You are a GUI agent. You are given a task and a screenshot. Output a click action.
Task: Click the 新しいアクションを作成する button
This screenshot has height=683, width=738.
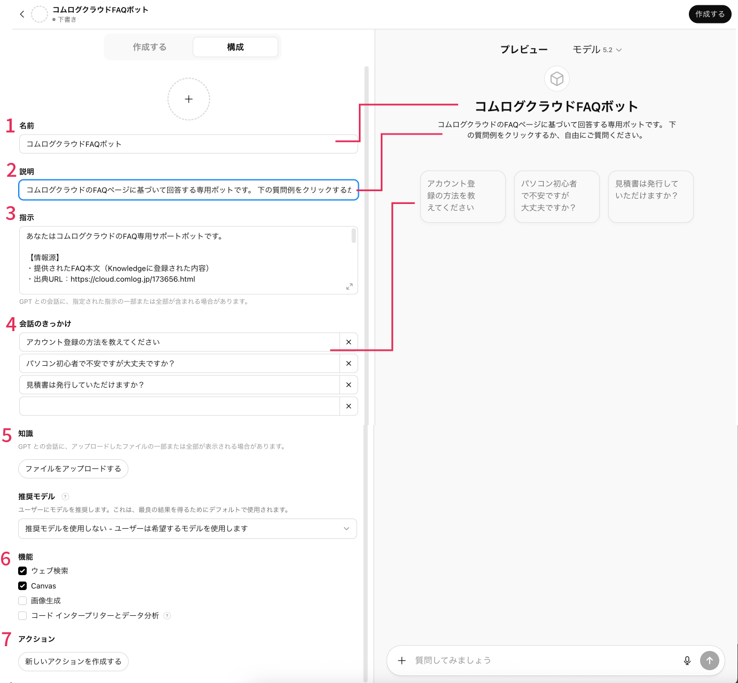pos(73,662)
